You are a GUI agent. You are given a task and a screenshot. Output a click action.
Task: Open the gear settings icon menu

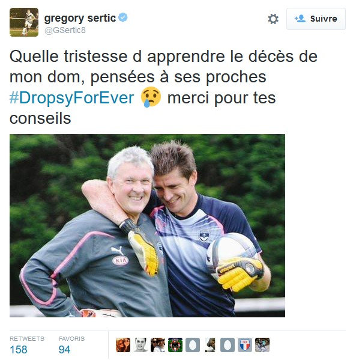coord(273,19)
